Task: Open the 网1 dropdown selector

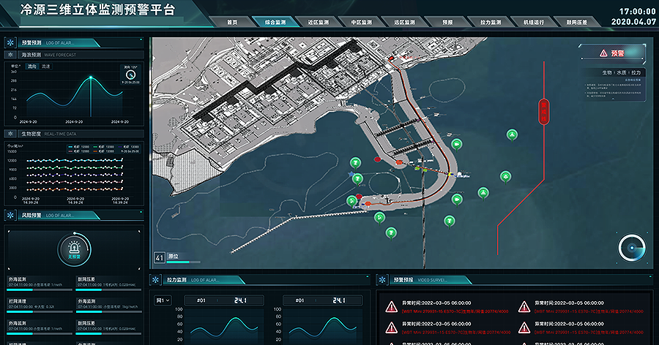Action: tap(163, 300)
